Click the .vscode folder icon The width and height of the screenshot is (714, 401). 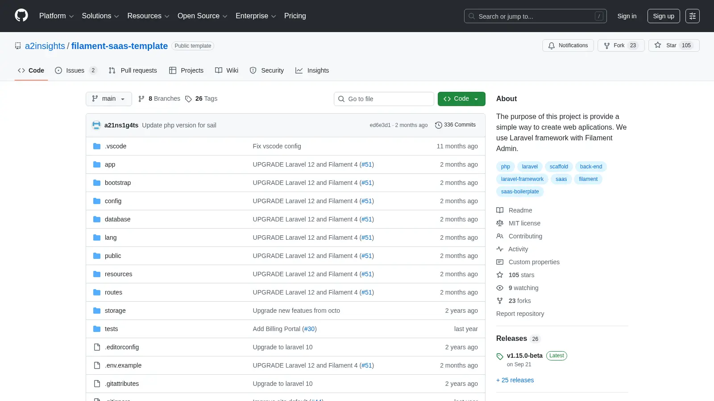(97, 146)
